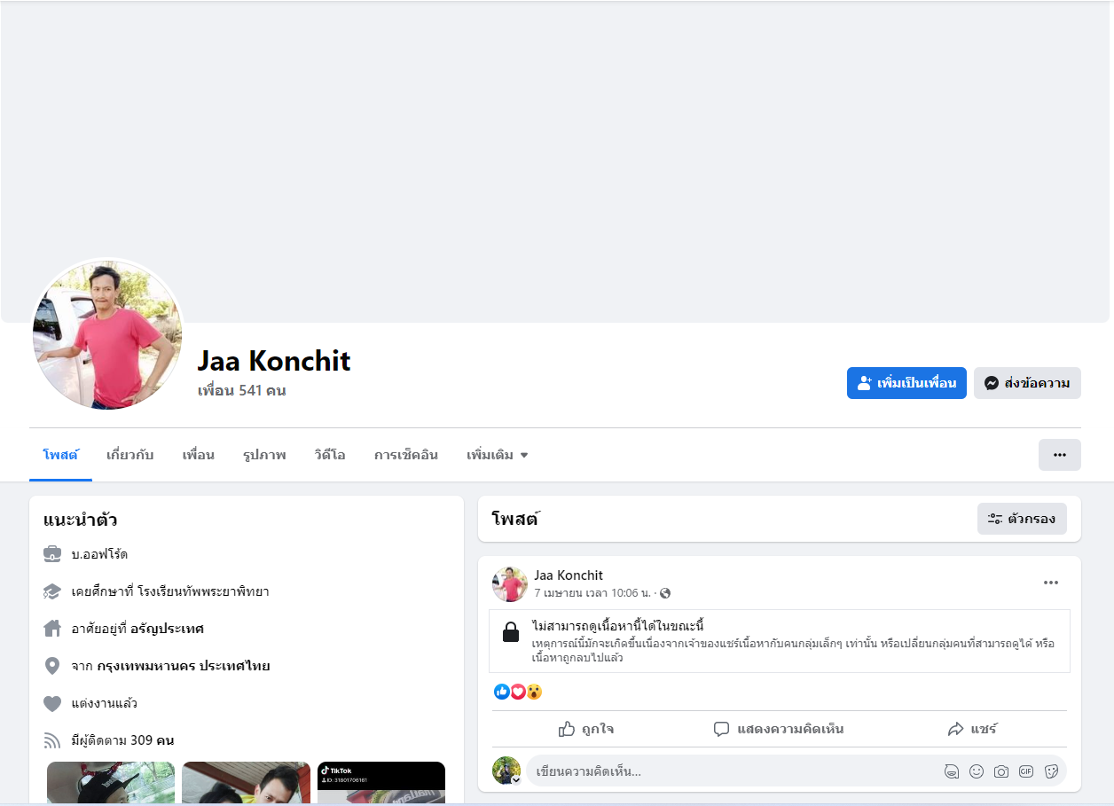The image size is (1114, 806).
Task: Click the heart relationship status icon
Action: click(52, 703)
